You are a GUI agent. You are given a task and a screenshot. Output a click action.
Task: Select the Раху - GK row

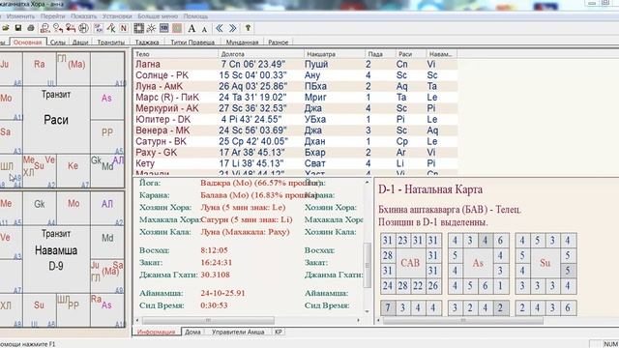295,153
